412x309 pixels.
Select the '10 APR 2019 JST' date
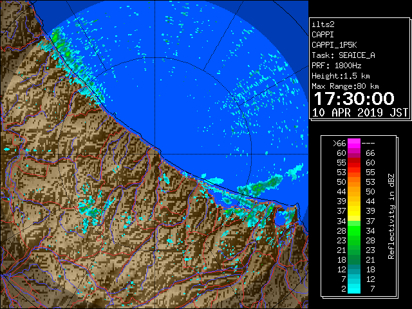tap(360, 113)
